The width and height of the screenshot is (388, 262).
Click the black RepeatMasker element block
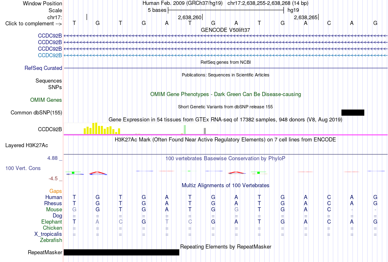[121, 252]
